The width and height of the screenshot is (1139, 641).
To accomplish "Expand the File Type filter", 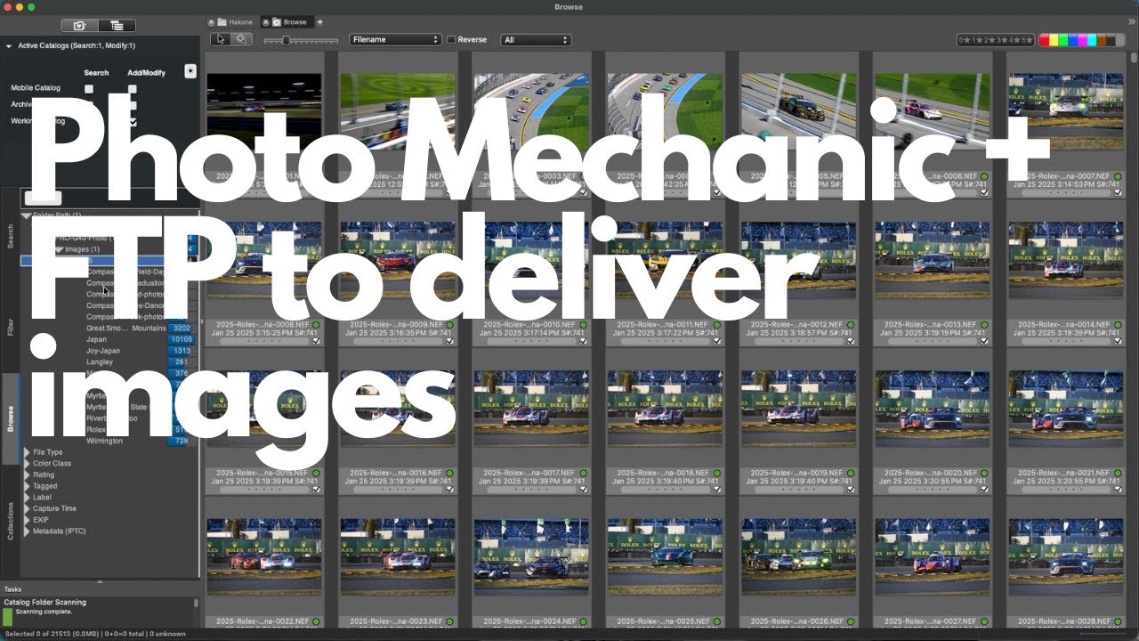I will tap(27, 452).
